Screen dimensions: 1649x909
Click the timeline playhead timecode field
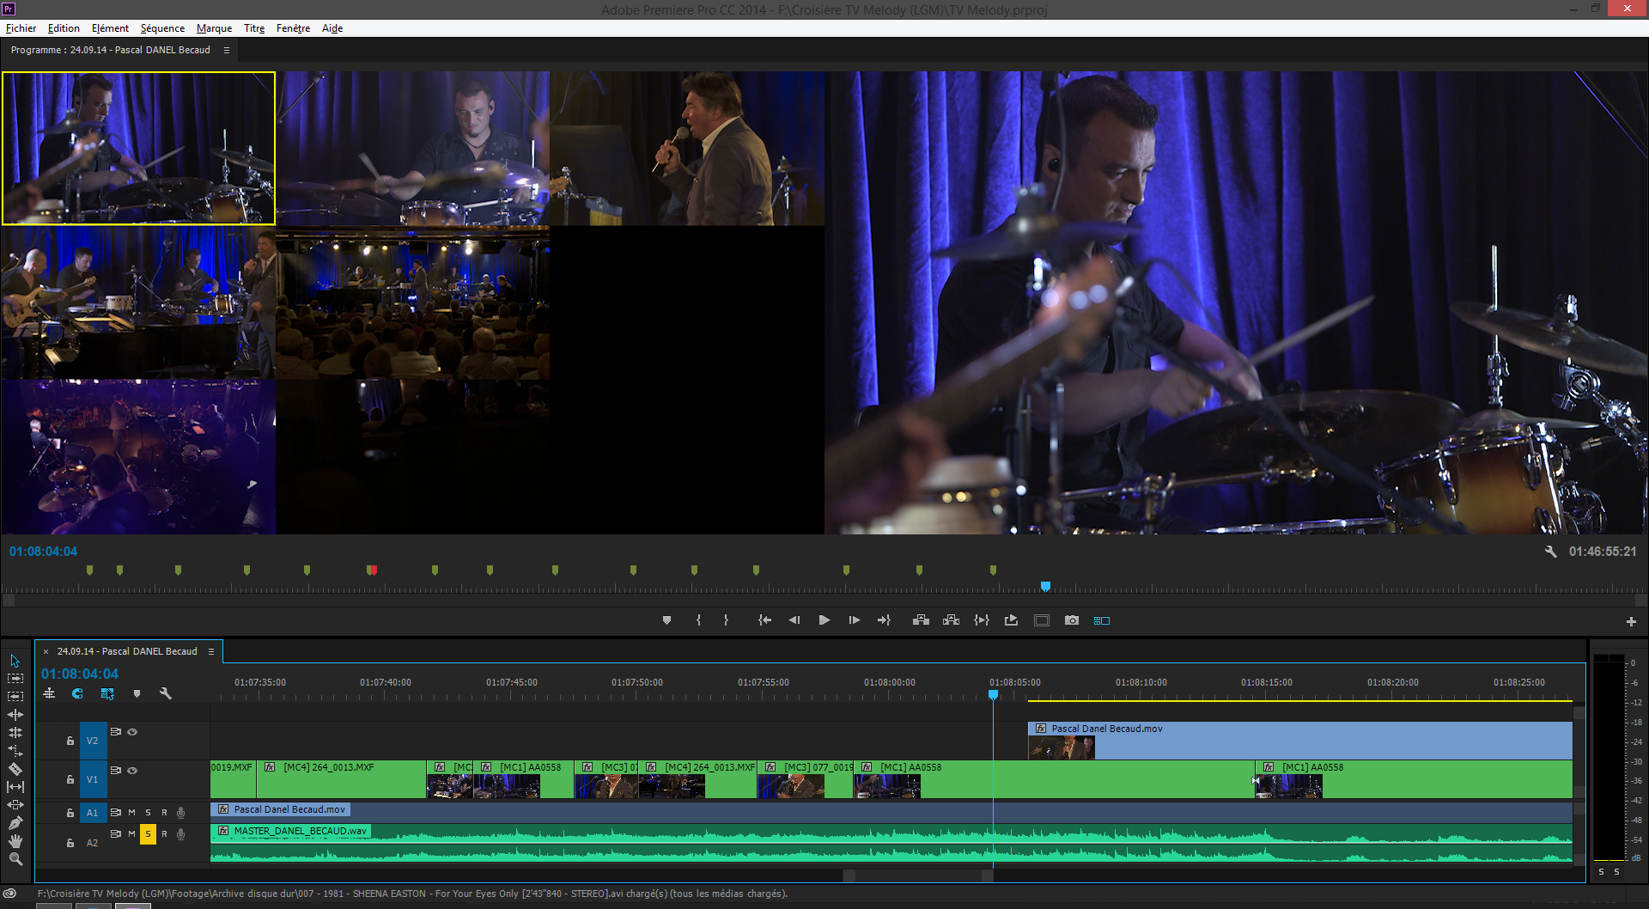[x=80, y=674]
